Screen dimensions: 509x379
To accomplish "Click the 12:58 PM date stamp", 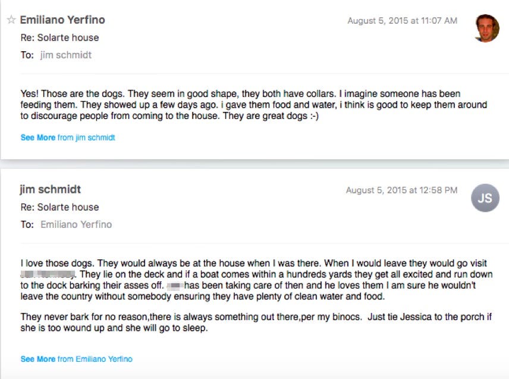I will [x=401, y=190].
